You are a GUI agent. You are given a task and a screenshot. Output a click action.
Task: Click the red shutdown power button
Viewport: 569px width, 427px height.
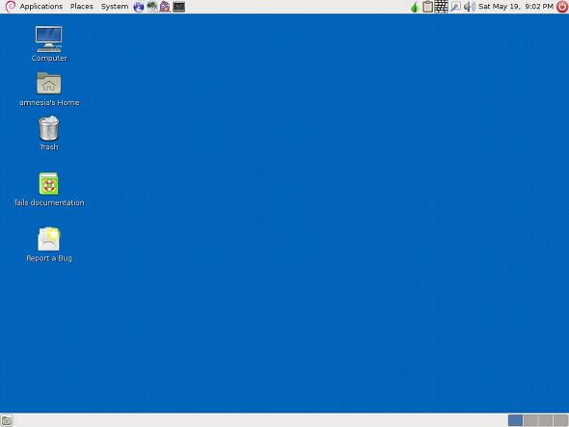click(562, 7)
